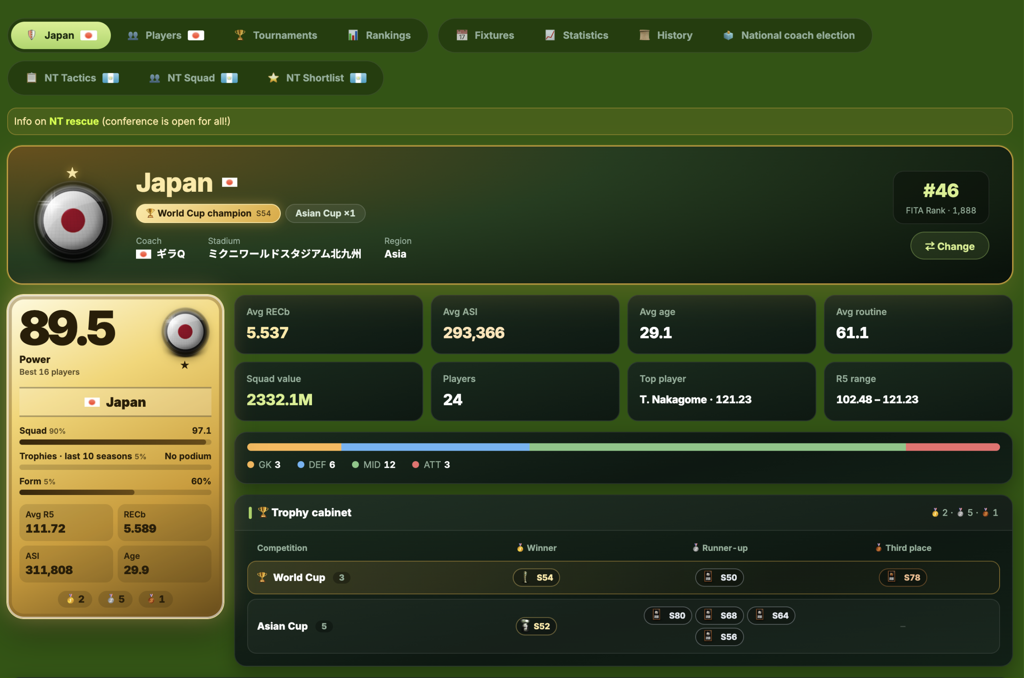The height and width of the screenshot is (678, 1024).
Task: Click the Asian Cup runner-up S64 chip
Action: click(x=771, y=615)
